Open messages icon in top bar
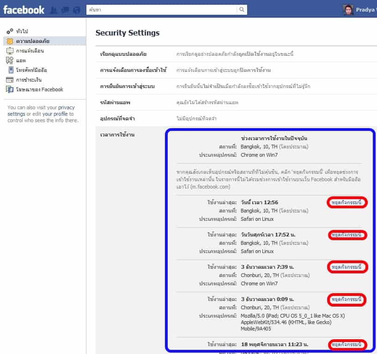This screenshot has height=354, width=377. (x=66, y=10)
